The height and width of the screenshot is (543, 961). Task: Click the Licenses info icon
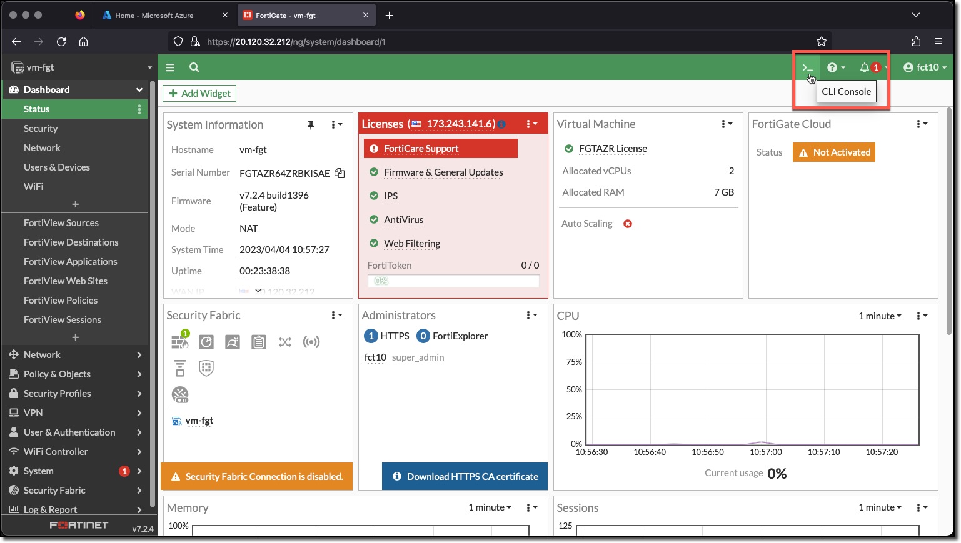[x=501, y=124]
